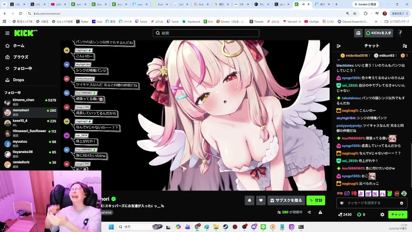412x232 pixels.
Task: Toggle the heart follow button
Action: 261,200
